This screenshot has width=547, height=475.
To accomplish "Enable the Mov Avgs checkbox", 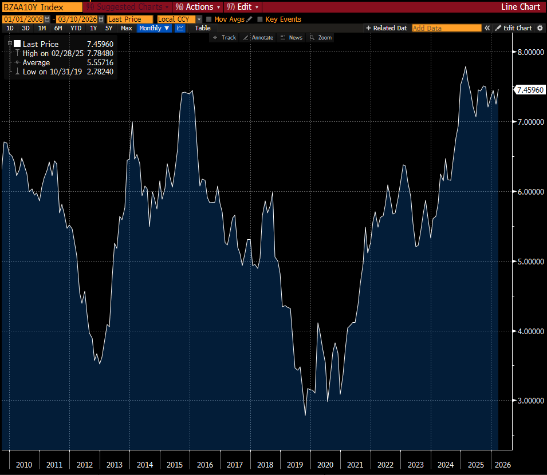I will click(x=208, y=19).
